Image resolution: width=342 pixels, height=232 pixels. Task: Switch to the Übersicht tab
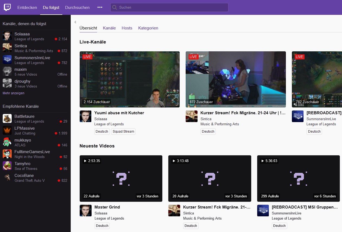tap(88, 28)
